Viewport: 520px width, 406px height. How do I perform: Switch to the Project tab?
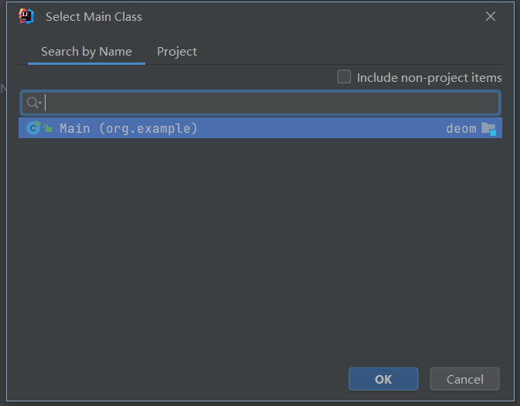pyautogui.click(x=177, y=52)
